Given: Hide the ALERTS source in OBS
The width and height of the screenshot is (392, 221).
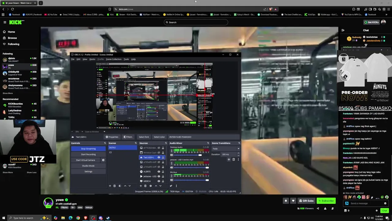Looking at the screenshot, I should [159, 172].
